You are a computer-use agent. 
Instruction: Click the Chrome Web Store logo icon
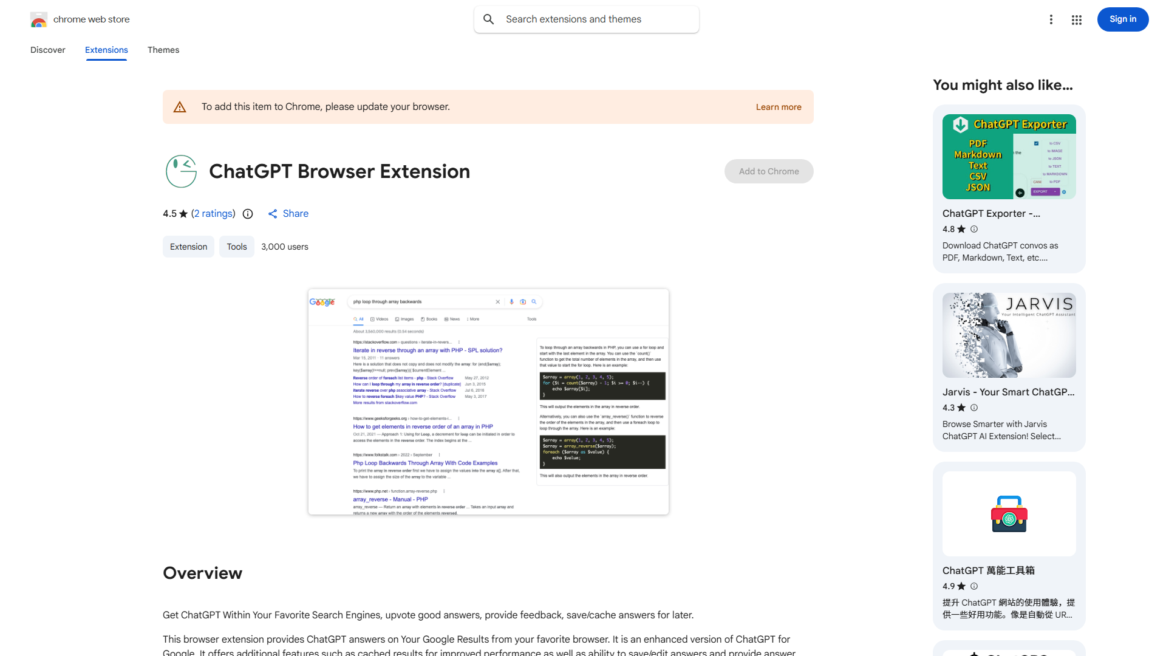point(39,19)
